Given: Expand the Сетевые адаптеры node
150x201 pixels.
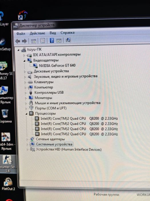Looking at the screenshot, I should coord(27,140).
